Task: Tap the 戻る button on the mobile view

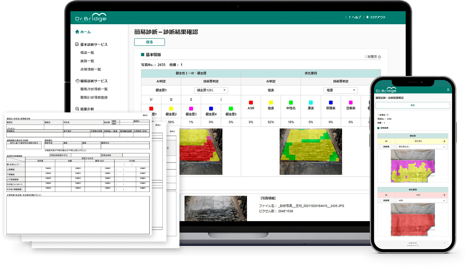Action: (412, 105)
